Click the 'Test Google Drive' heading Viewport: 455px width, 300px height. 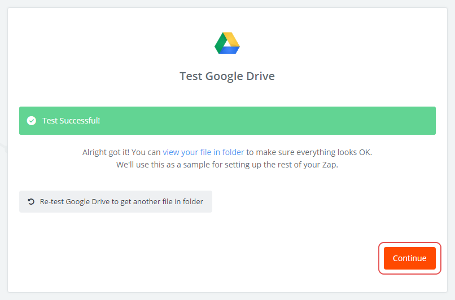click(227, 76)
